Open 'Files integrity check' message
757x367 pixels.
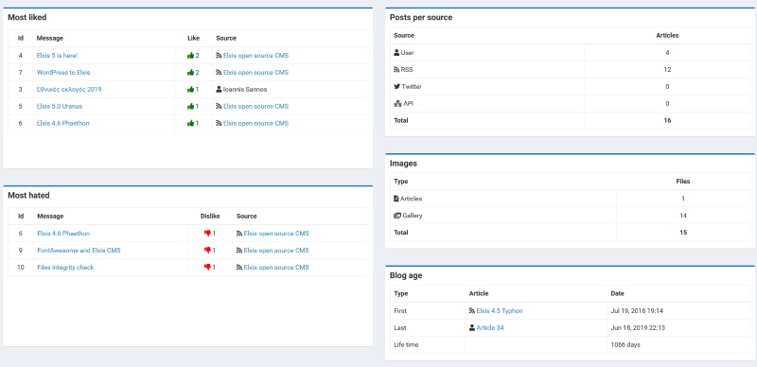pos(65,267)
